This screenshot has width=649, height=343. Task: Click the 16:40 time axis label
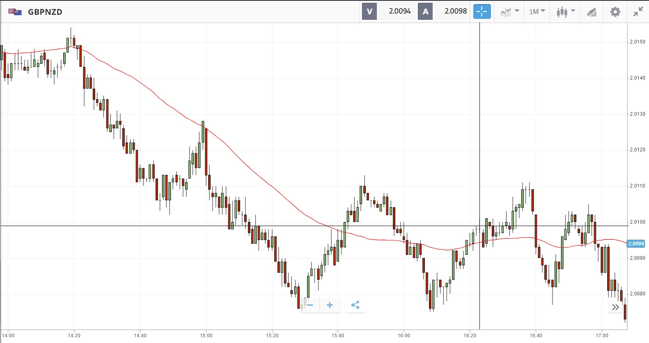coord(536,336)
